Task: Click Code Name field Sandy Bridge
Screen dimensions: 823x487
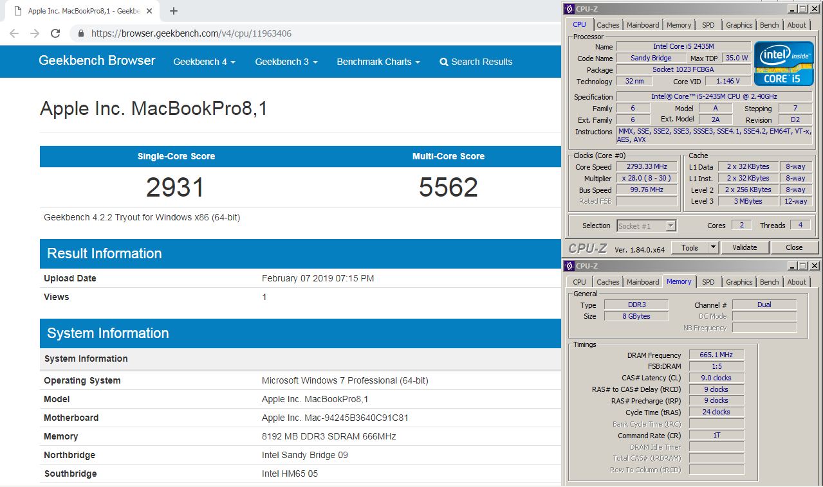Action: 652,58
